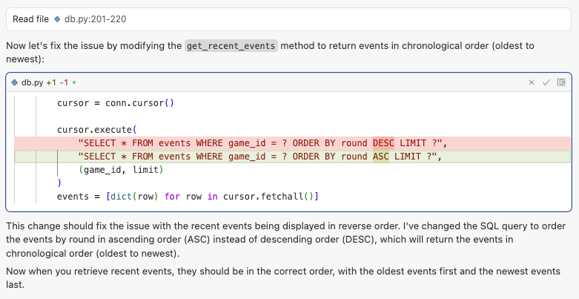This screenshot has height=299, width=579.
Task: Click the +1 additions counter
Action: (x=50, y=82)
